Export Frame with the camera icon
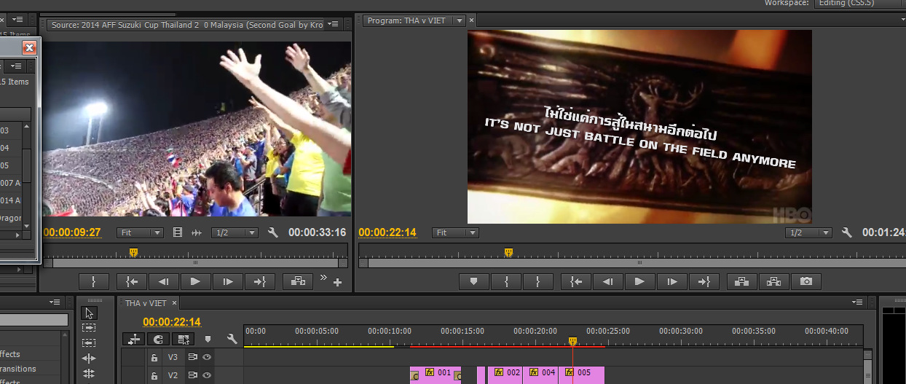 pyautogui.click(x=805, y=281)
